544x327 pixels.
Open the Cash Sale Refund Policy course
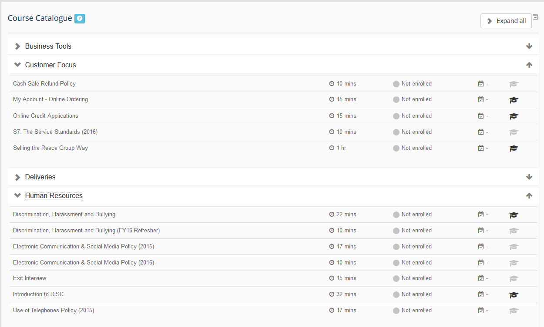44,83
